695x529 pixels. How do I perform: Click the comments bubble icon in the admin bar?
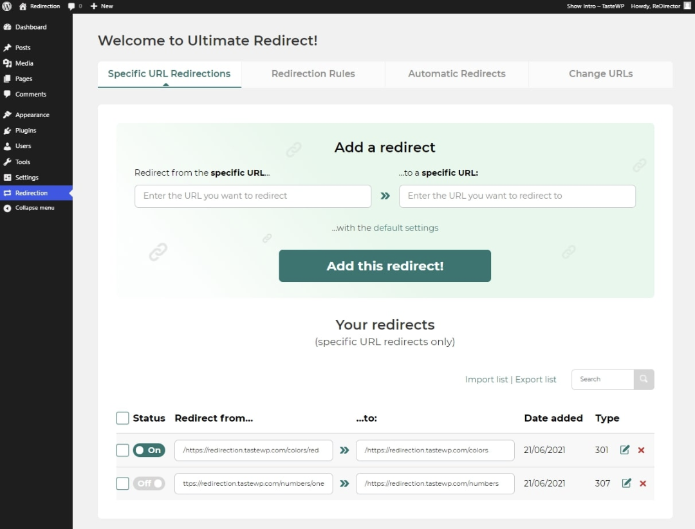coord(71,6)
